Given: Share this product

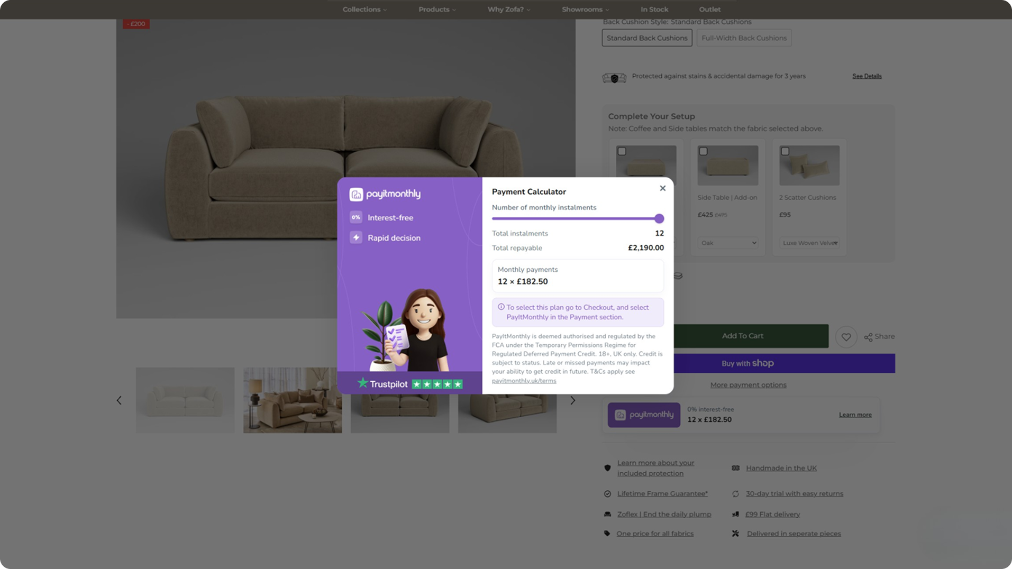Looking at the screenshot, I should 879,337.
